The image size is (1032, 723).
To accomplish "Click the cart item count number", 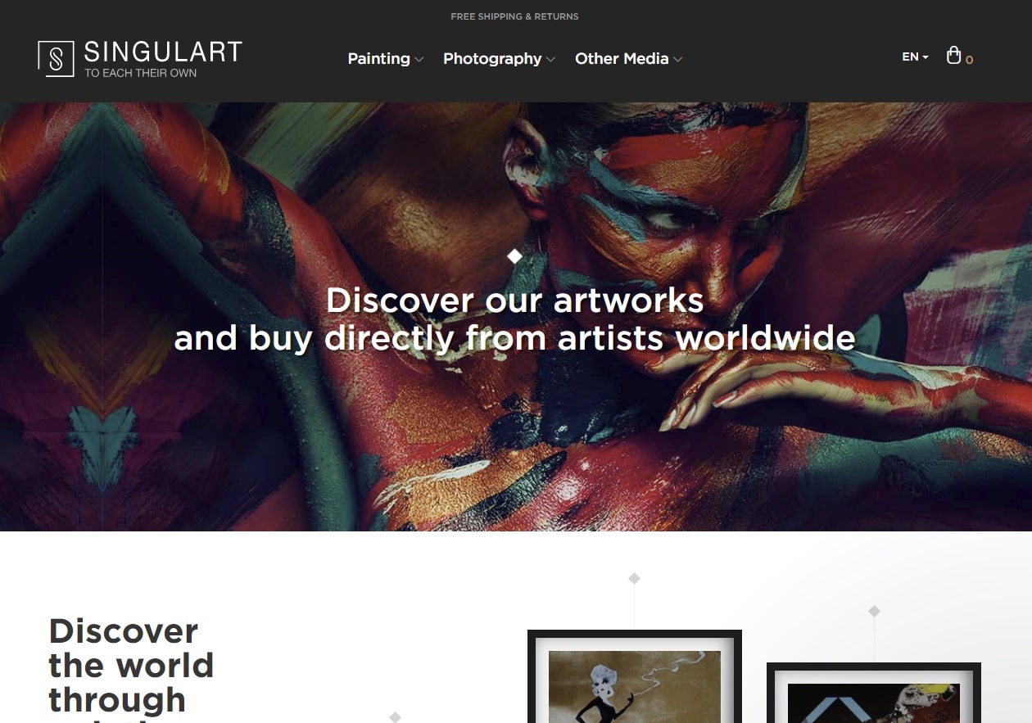I will (970, 60).
